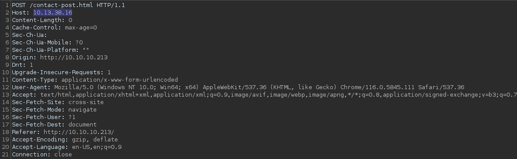The image size is (517, 159).
Task: Click the POST /contact-post.html request line
Action: [68, 5]
